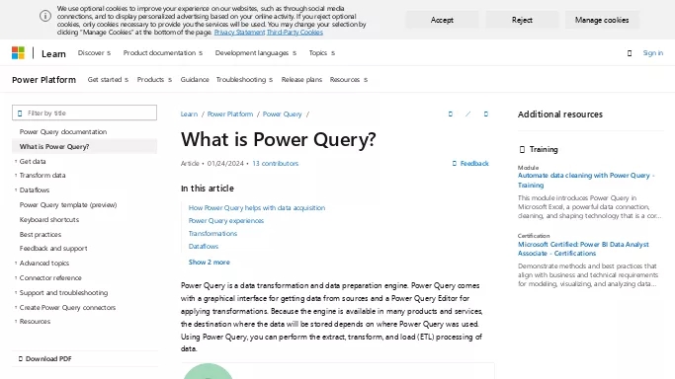Expand Support and troubleshooting in sidebar
This screenshot has width=675, height=379.
coord(63,292)
